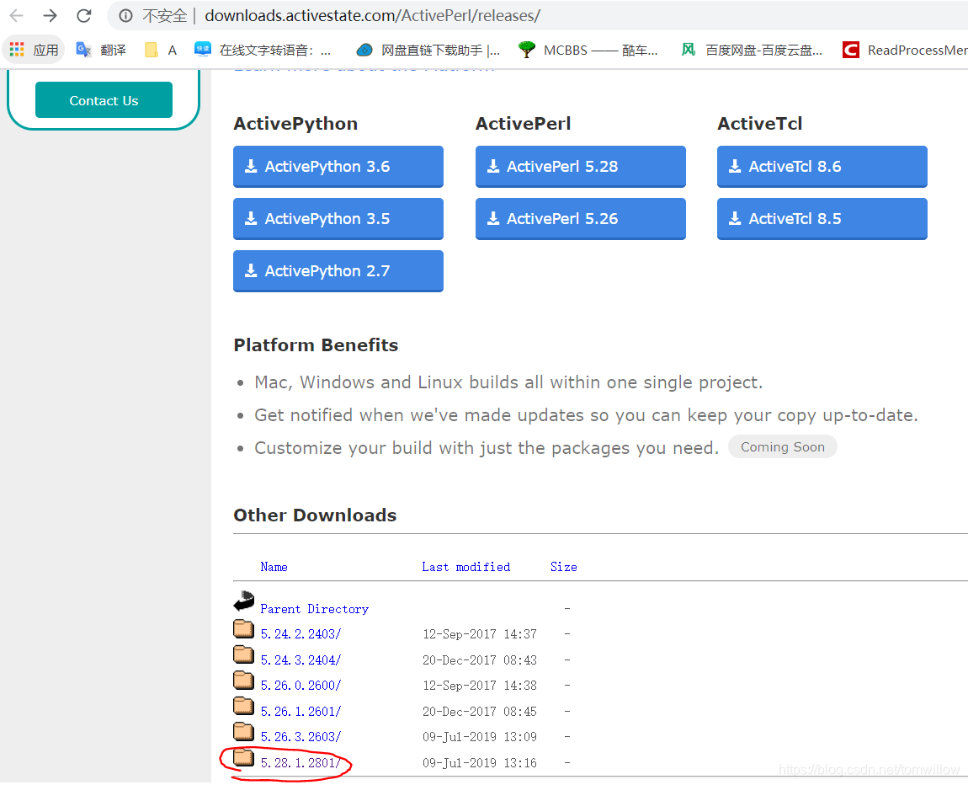Screen dimensions: 968x785
Task: Open the MCBBS bookmark
Action: coord(588,50)
